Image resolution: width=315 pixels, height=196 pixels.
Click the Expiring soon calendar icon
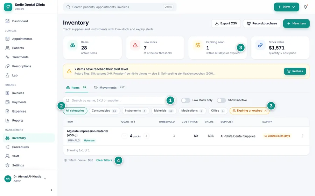coord(198,45)
